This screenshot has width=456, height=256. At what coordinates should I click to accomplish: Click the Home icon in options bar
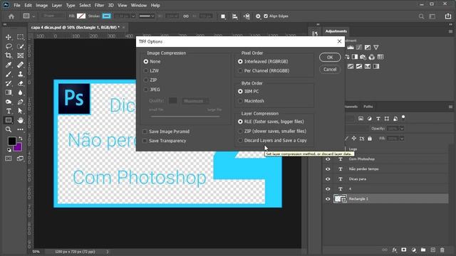11,16
